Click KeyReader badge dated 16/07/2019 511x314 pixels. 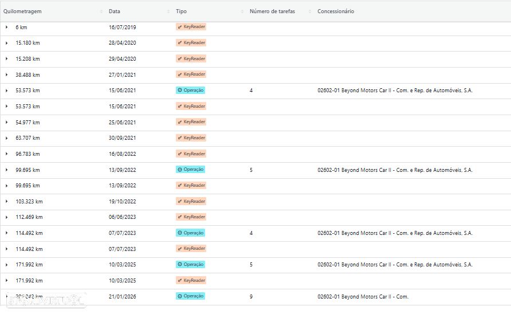click(191, 27)
